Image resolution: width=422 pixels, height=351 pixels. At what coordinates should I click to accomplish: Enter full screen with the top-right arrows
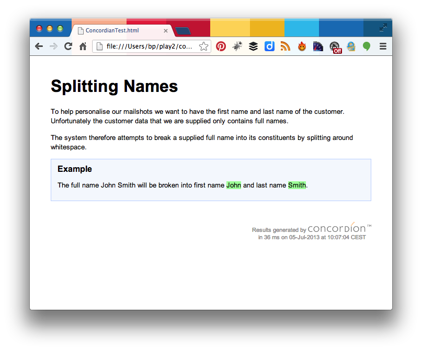(383, 28)
